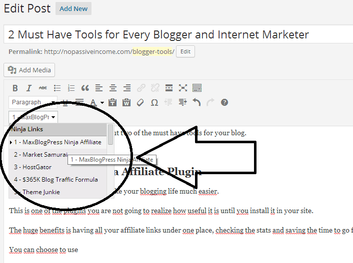Paste from Word
Viewport: 353px width, 263px height.
pyautogui.click(x=126, y=102)
